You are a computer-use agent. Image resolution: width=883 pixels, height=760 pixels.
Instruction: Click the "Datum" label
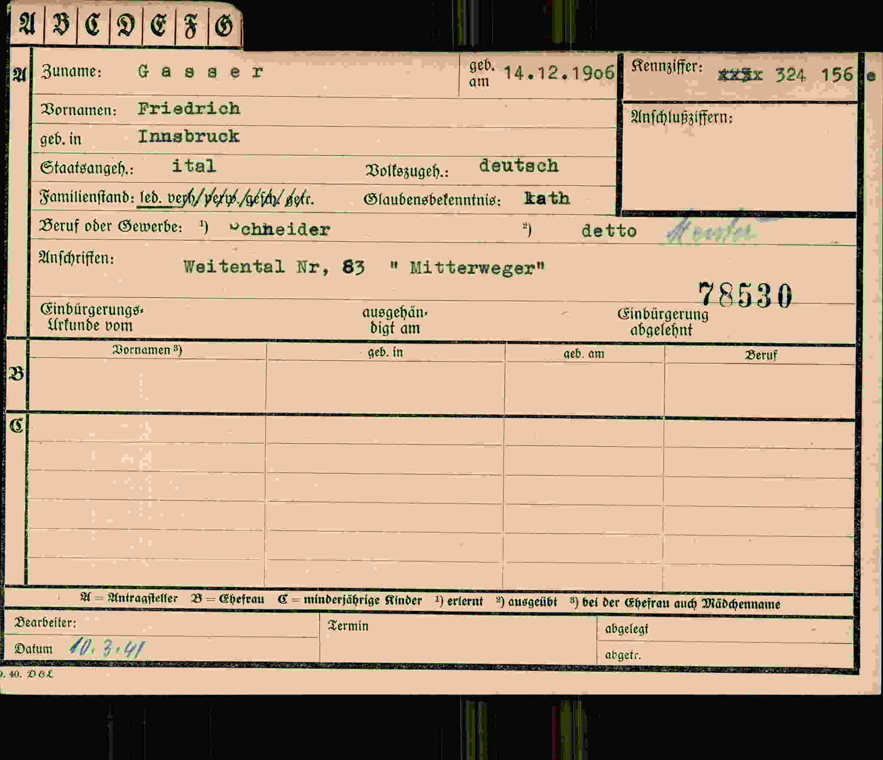click(33, 648)
